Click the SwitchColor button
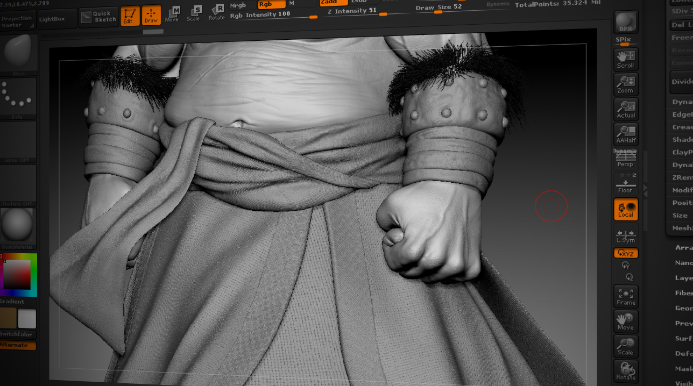The image size is (693, 386). click(x=17, y=334)
